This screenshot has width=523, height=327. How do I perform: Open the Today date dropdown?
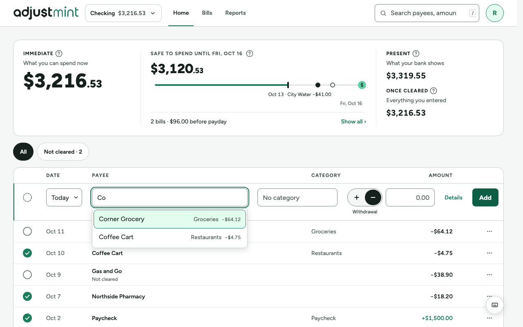(64, 197)
